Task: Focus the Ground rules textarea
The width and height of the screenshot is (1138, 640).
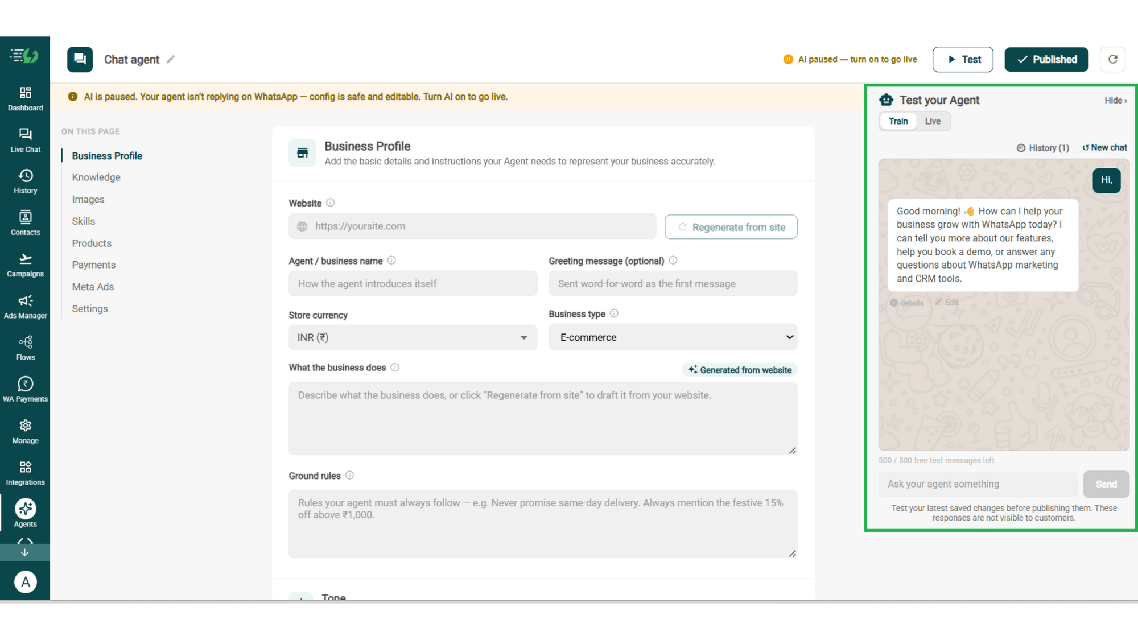Action: click(x=543, y=523)
